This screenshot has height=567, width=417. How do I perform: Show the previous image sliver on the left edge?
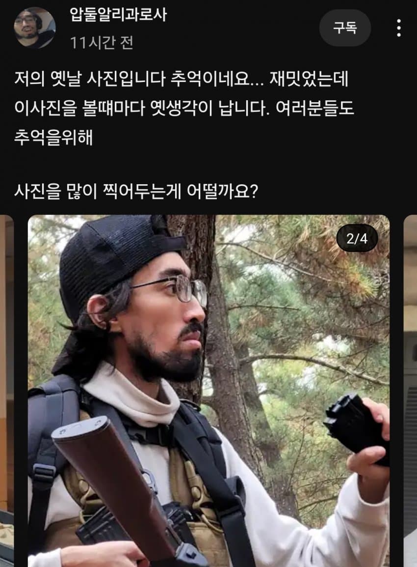point(6,391)
